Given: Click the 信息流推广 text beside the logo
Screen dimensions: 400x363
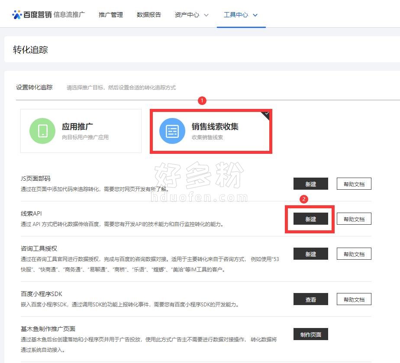Looking at the screenshot, I should click(69, 15).
